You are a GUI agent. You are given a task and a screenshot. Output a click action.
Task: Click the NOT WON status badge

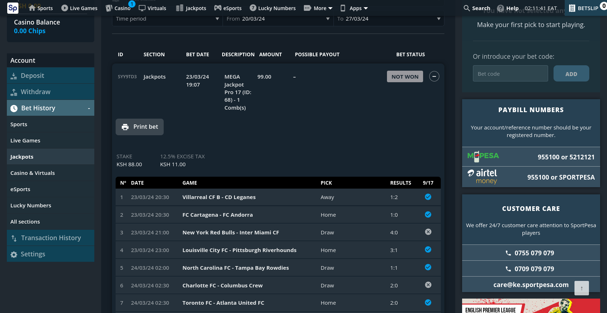pos(405,76)
